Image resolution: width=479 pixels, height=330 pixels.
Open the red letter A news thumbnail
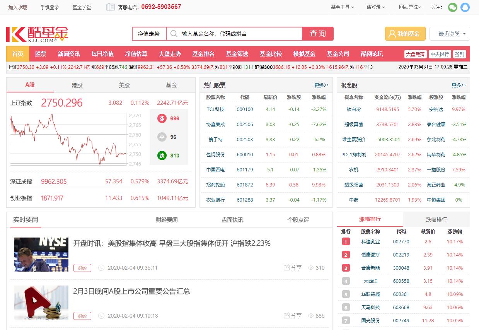point(41,303)
